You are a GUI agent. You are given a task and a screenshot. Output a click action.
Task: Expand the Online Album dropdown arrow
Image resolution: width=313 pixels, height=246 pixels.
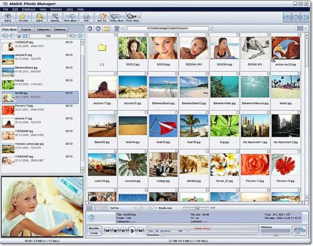124,17
